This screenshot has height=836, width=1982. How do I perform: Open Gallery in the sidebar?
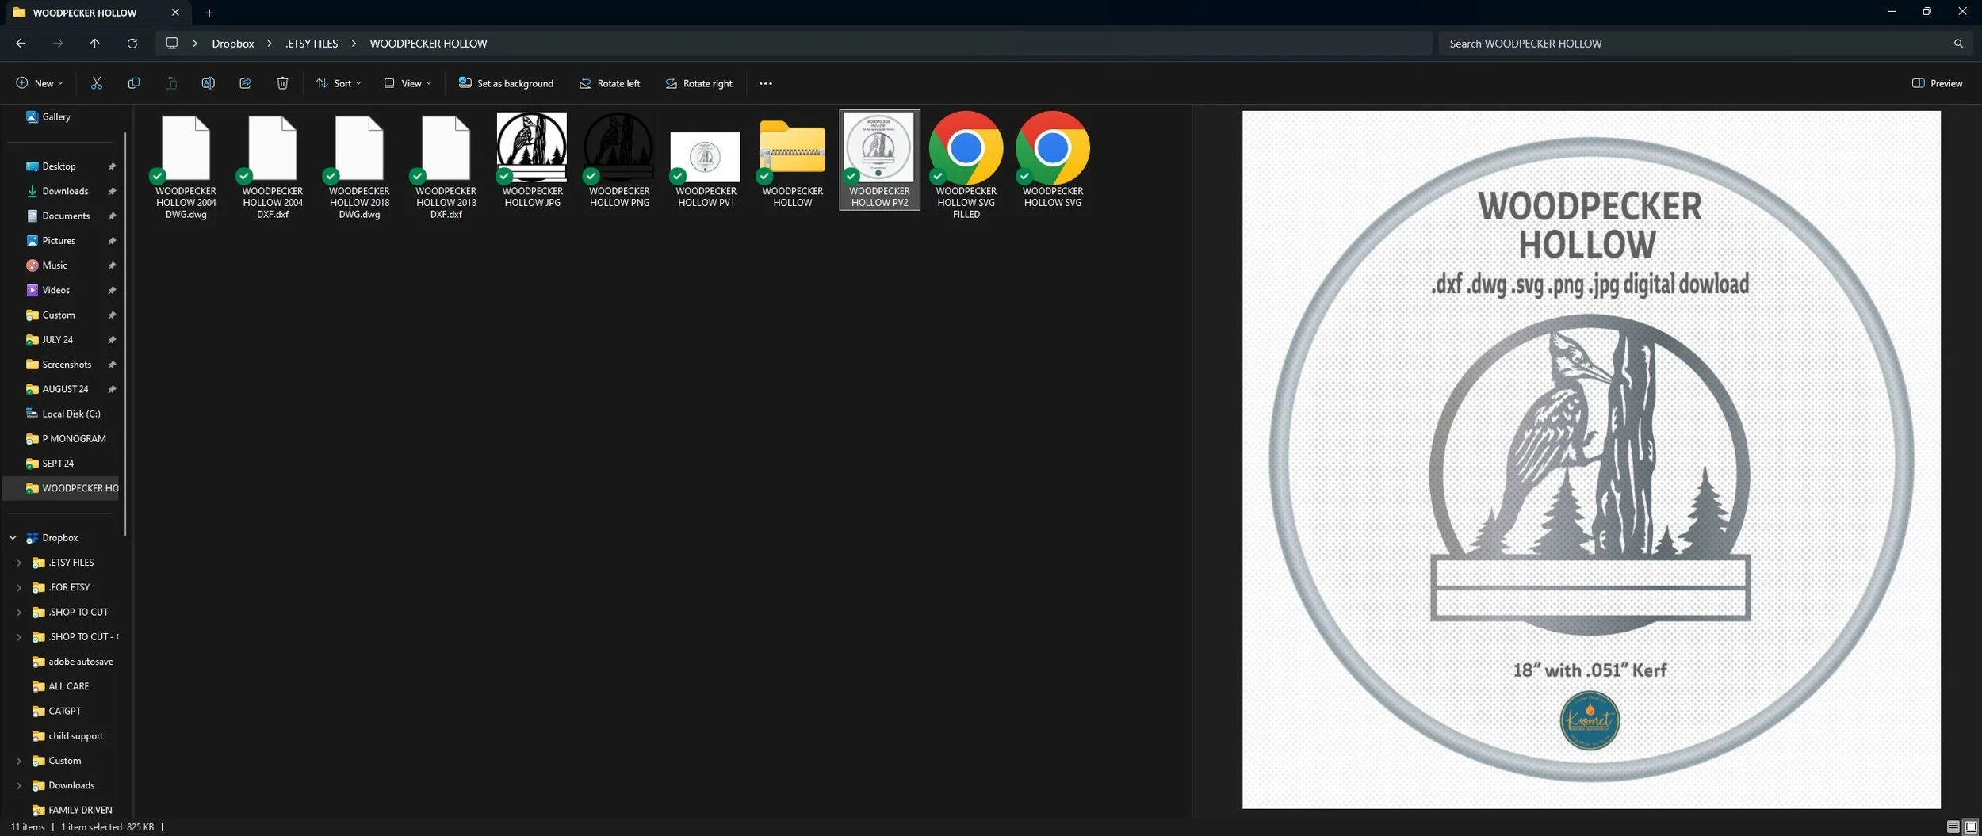[55, 116]
